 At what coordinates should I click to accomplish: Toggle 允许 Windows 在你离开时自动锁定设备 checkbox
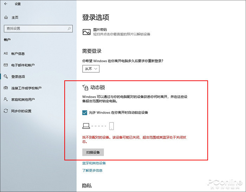tap(85, 113)
